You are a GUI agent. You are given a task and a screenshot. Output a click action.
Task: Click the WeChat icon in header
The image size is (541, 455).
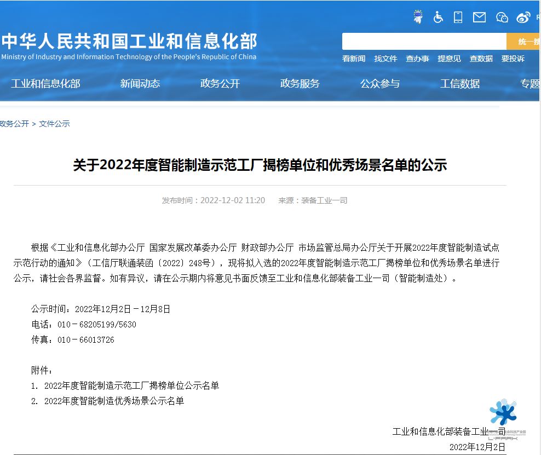point(502,18)
